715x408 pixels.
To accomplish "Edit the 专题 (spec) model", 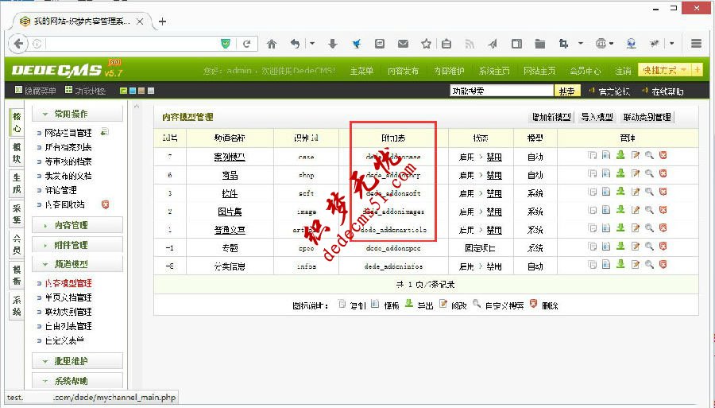I will click(636, 247).
